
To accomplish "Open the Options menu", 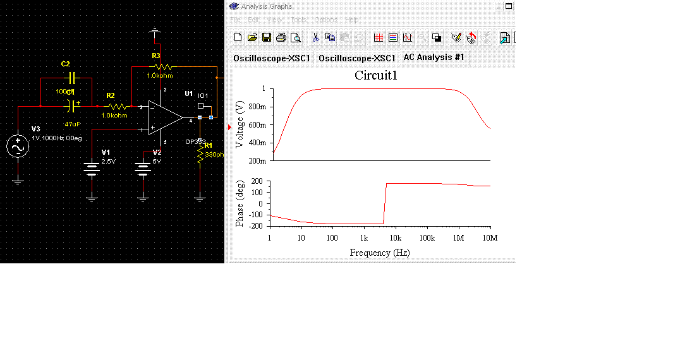I will (x=325, y=20).
